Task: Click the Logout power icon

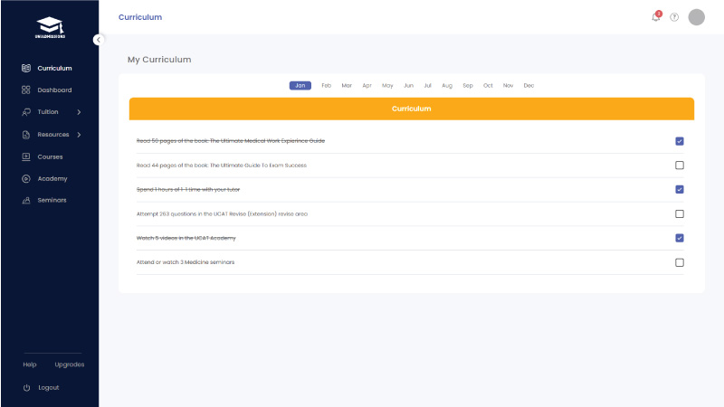Action: click(26, 388)
